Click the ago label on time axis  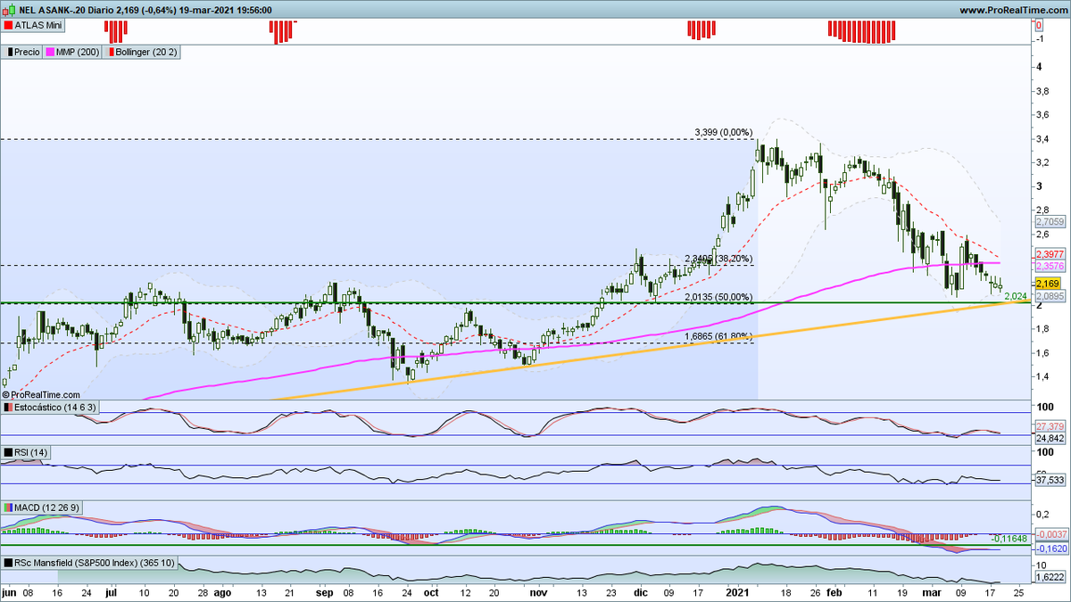coord(223,591)
